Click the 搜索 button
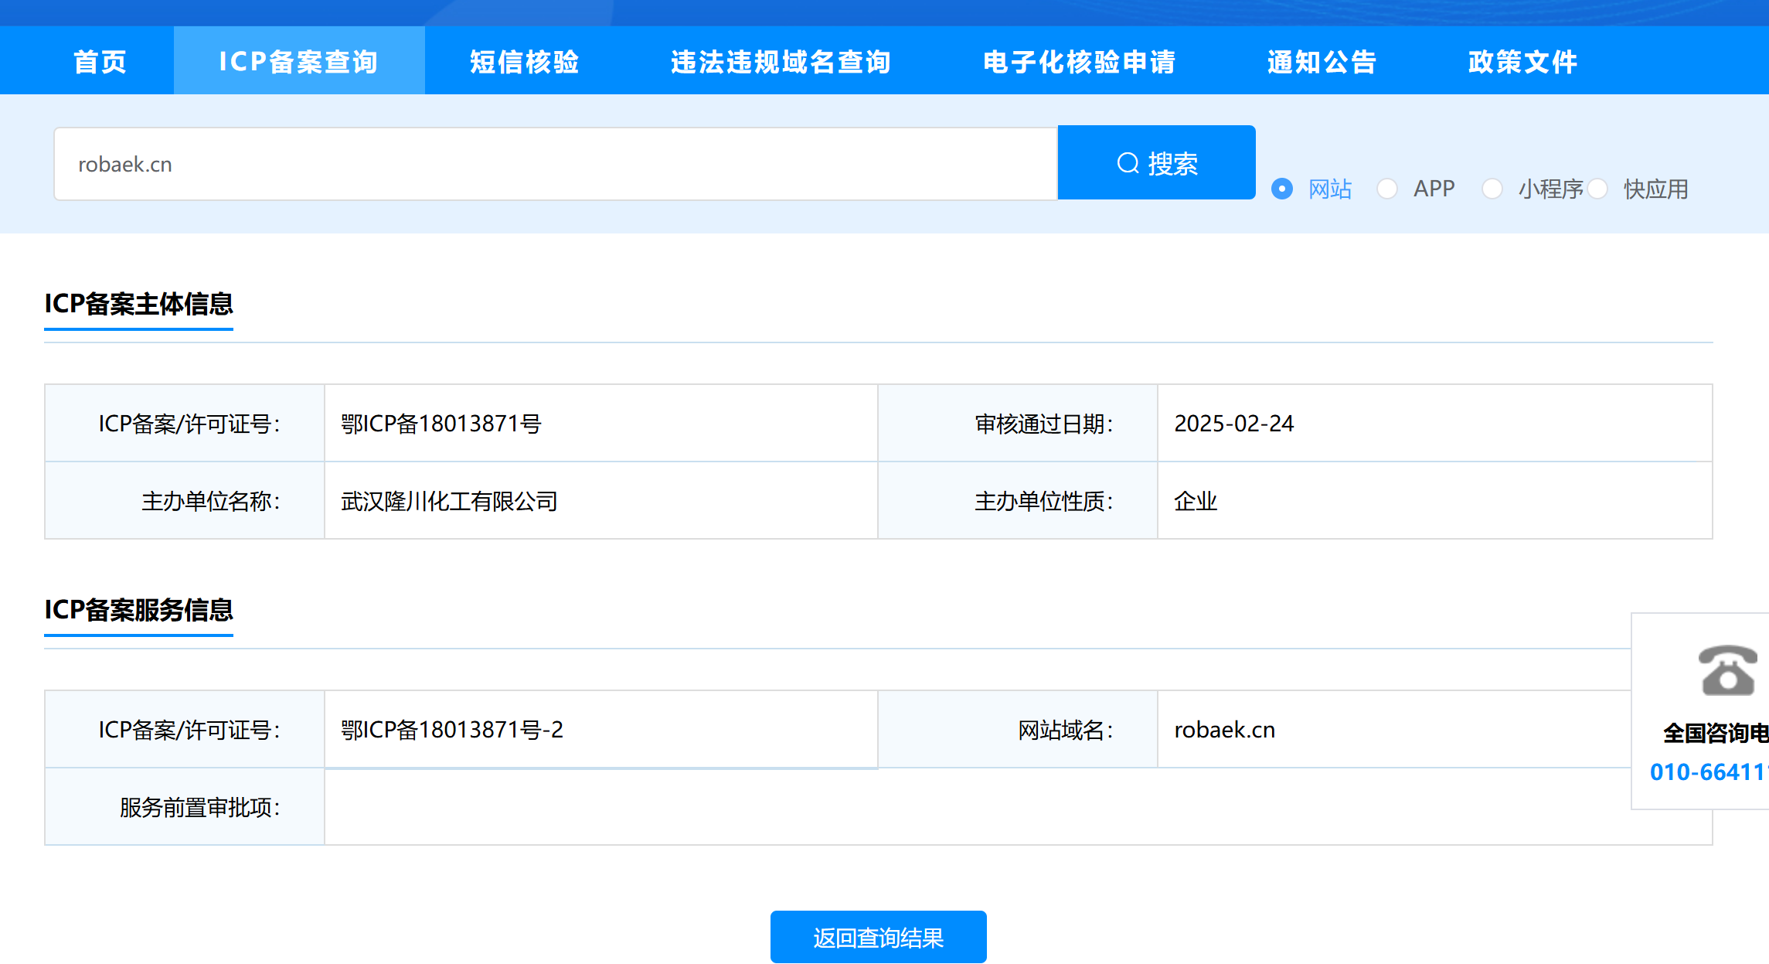1769x964 pixels. pyautogui.click(x=1156, y=163)
